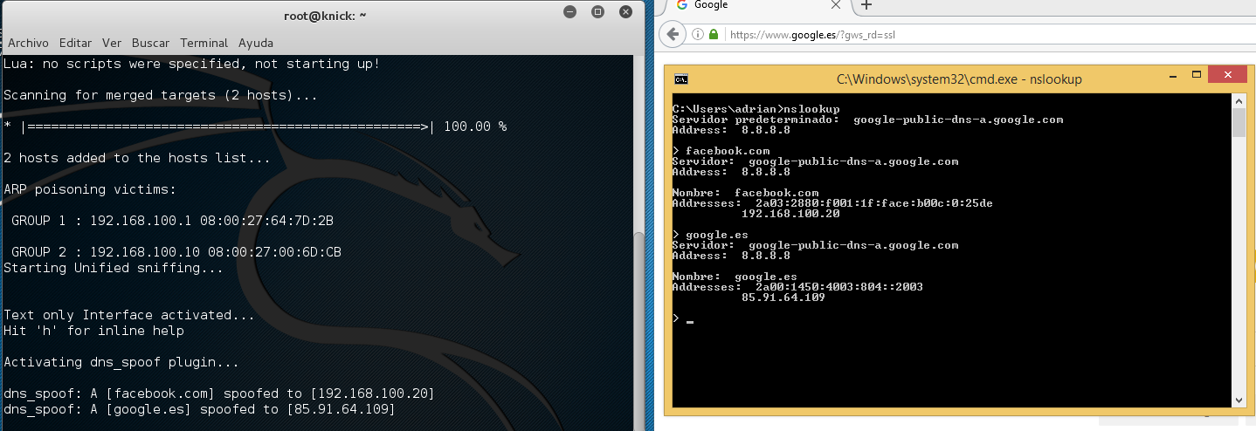Screen dimensions: 1256x431
Task: Click 'Starting Unified sniffing...' line
Action: (114, 268)
